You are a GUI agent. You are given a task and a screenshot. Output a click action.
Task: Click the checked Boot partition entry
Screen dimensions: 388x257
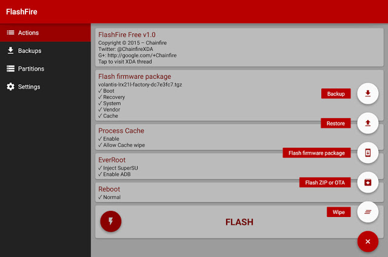[x=106, y=91]
